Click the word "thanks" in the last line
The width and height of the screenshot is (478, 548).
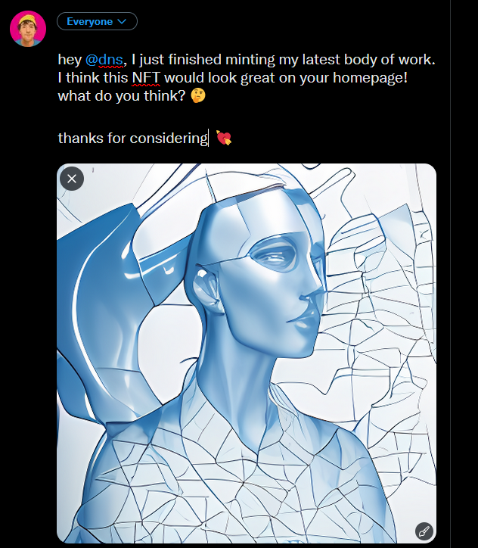79,138
